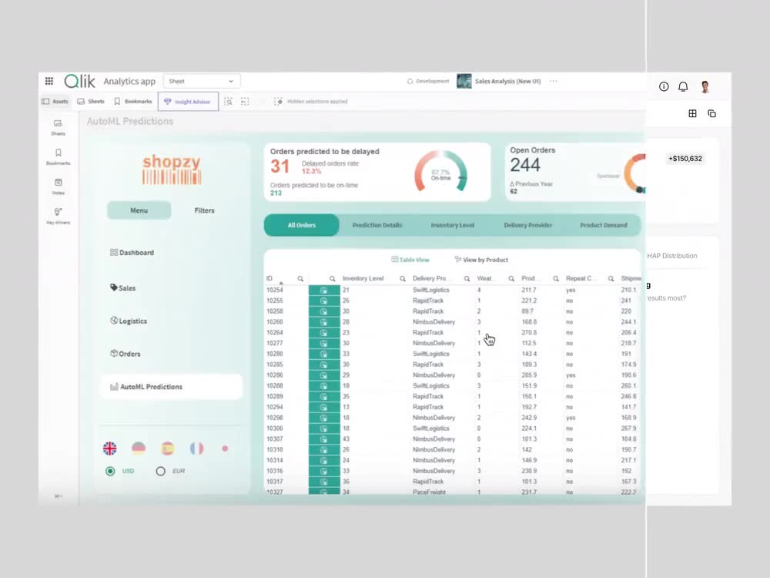770x578 pixels.
Task: Click the 31 delayed orders value
Action: click(280, 166)
